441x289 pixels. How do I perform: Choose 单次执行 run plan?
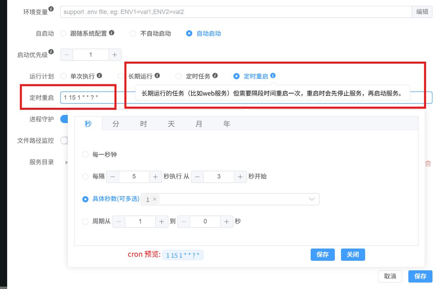pyautogui.click(x=63, y=76)
